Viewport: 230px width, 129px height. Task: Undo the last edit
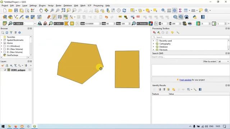(x=106, y=17)
